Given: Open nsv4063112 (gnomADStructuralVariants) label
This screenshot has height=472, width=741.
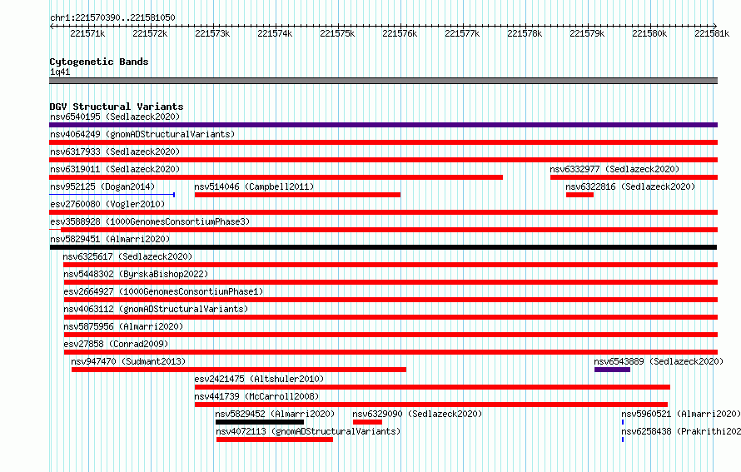Looking at the screenshot, I should [156, 309].
